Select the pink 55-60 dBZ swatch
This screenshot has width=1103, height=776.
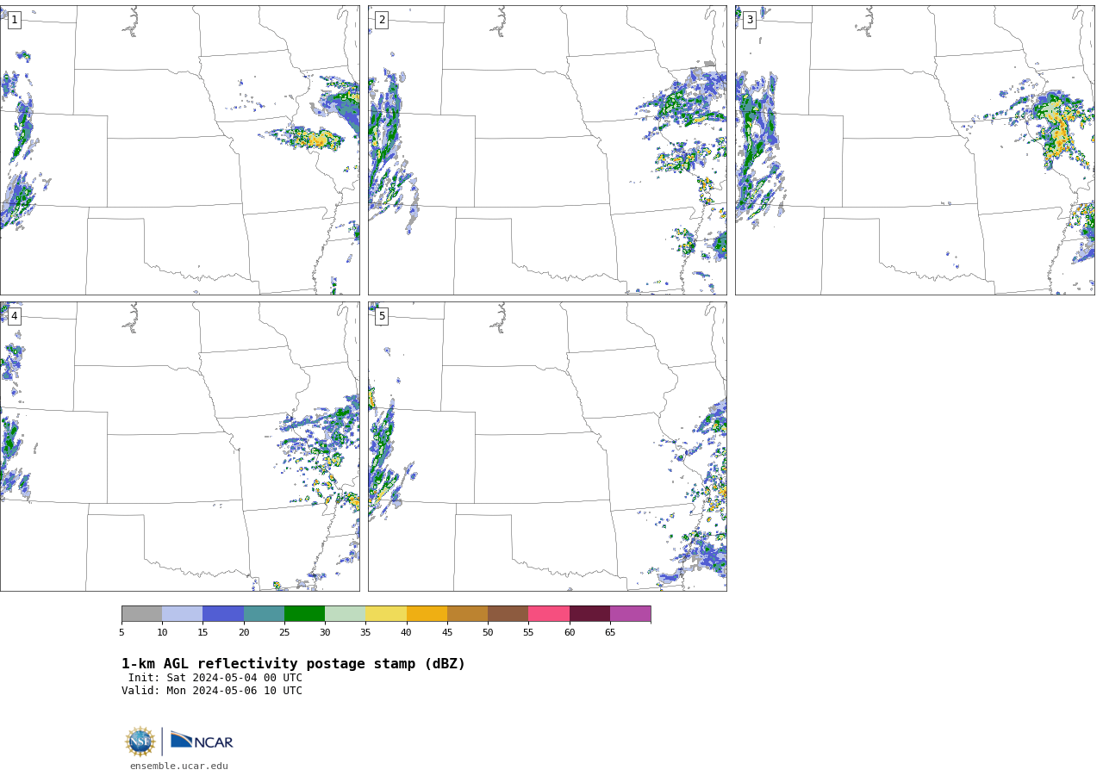point(549,613)
